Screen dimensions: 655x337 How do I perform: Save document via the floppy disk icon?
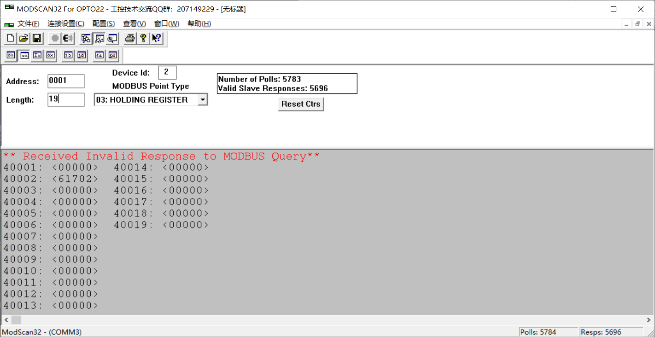(x=37, y=39)
